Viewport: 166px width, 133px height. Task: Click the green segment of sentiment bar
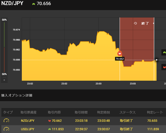coord(4,35)
